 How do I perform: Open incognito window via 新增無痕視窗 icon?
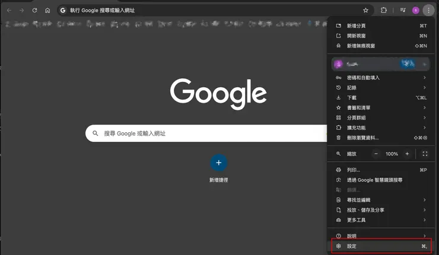(x=339, y=46)
